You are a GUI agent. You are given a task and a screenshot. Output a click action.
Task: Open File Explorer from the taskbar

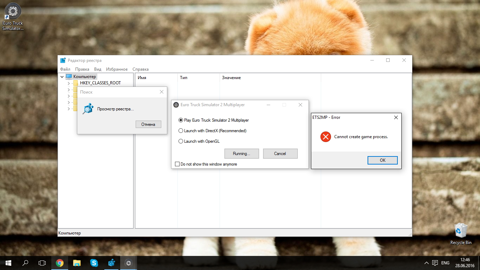77,263
